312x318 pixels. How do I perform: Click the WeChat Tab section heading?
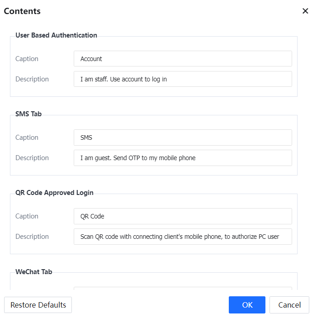[34, 271]
